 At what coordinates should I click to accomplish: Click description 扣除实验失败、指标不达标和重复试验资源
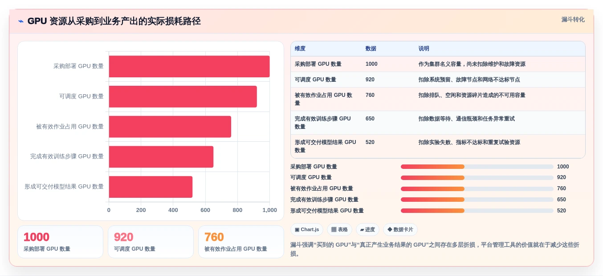pyautogui.click(x=469, y=142)
